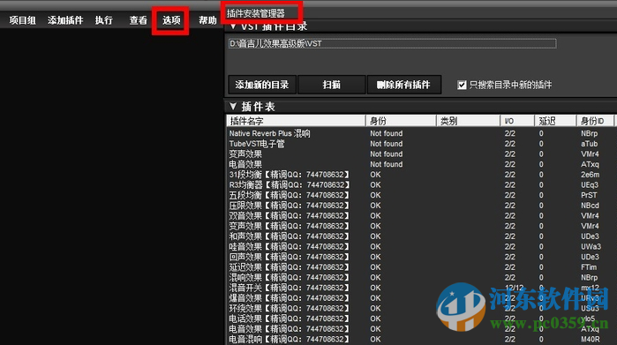617x345 pixels.
Task: Click the 12/12 I/O value of 混音开关
Action: pos(514,288)
